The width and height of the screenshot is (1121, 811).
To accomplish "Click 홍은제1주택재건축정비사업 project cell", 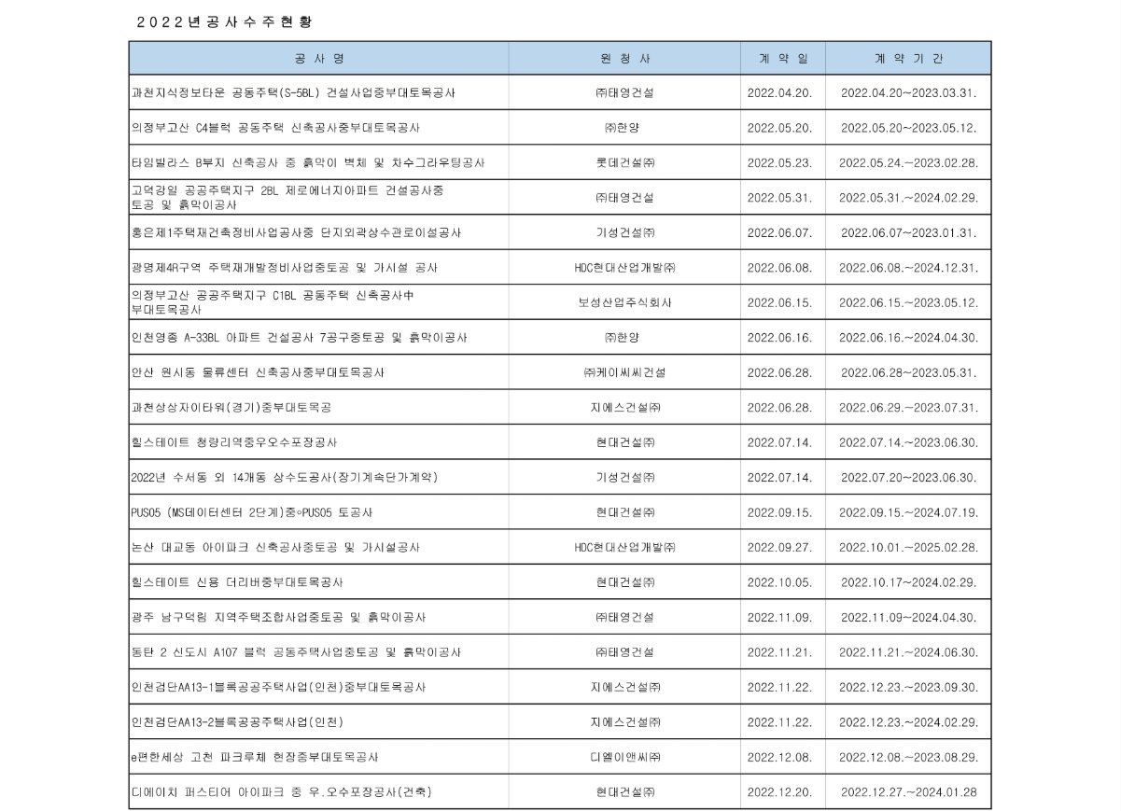I will [x=318, y=232].
